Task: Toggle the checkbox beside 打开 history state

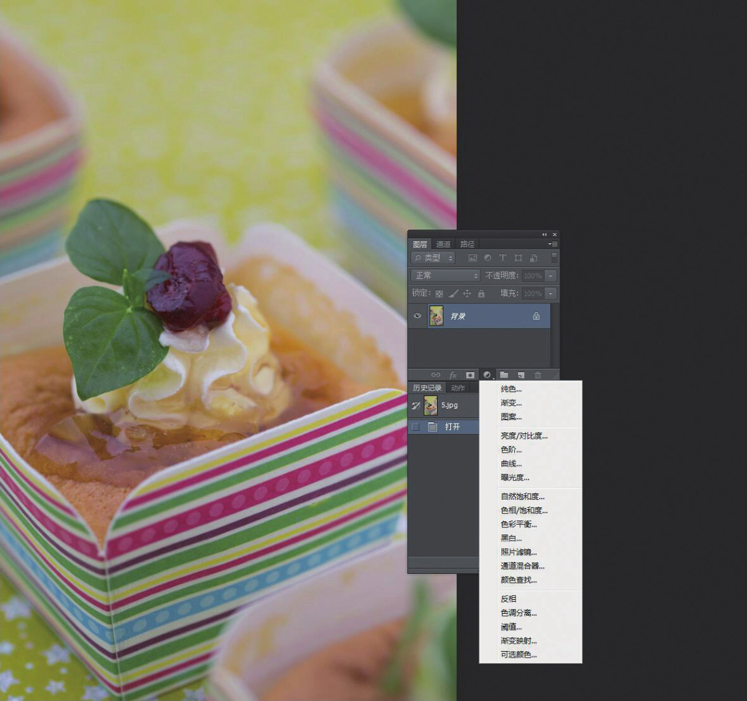Action: coord(416,427)
